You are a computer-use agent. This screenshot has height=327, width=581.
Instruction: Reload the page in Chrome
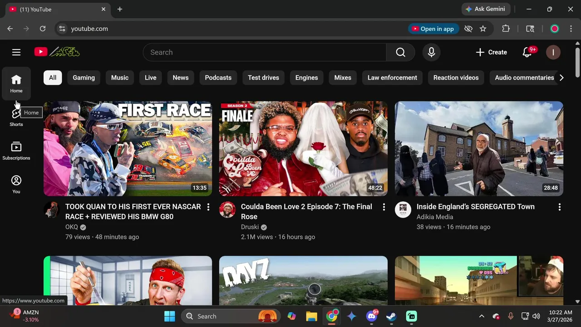pyautogui.click(x=43, y=29)
